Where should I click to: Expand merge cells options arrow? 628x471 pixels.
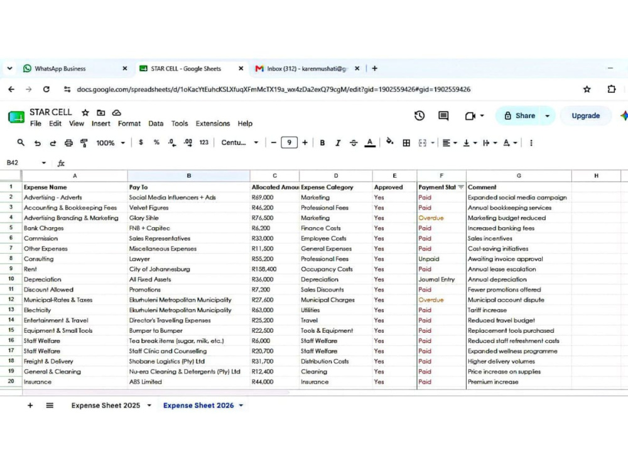coord(433,143)
